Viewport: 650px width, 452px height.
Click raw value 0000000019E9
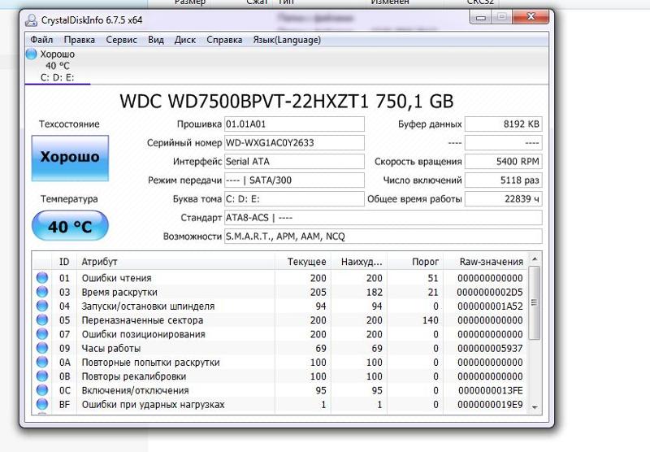coord(490,404)
